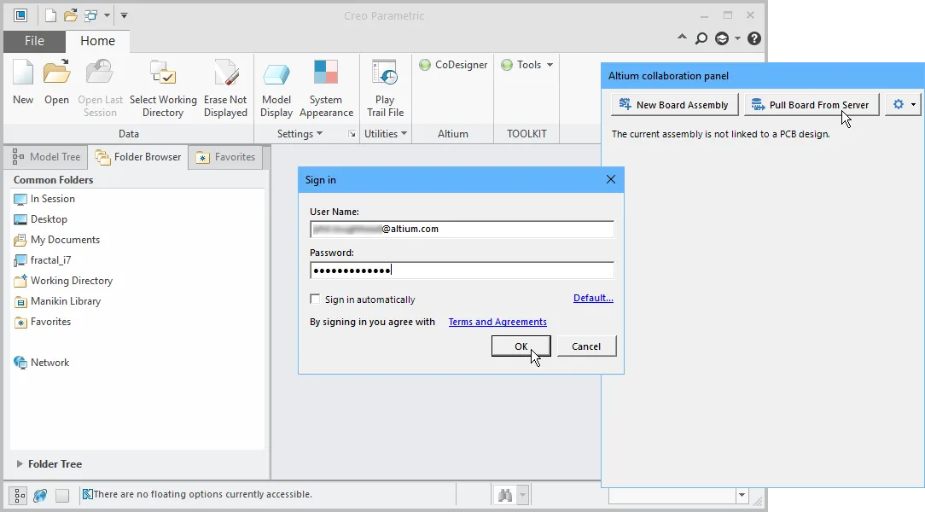Open the quick access toolbar customize arrow
Image resolution: width=925 pixels, height=512 pixels.
point(124,15)
